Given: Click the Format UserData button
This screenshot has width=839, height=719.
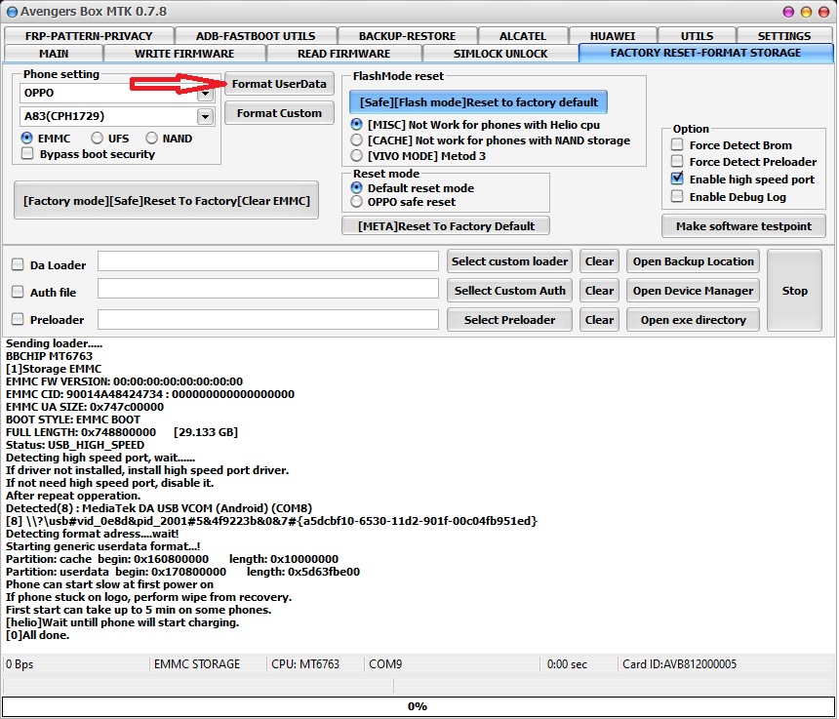Looking at the screenshot, I should coord(279,84).
